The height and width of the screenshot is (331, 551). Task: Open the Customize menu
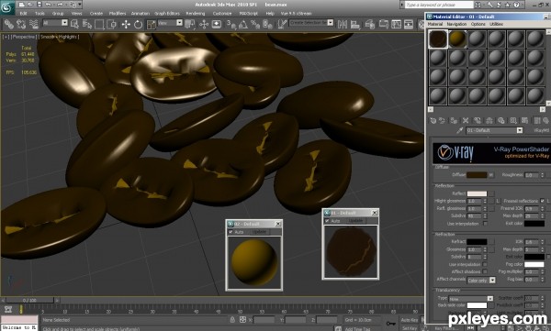pos(222,14)
